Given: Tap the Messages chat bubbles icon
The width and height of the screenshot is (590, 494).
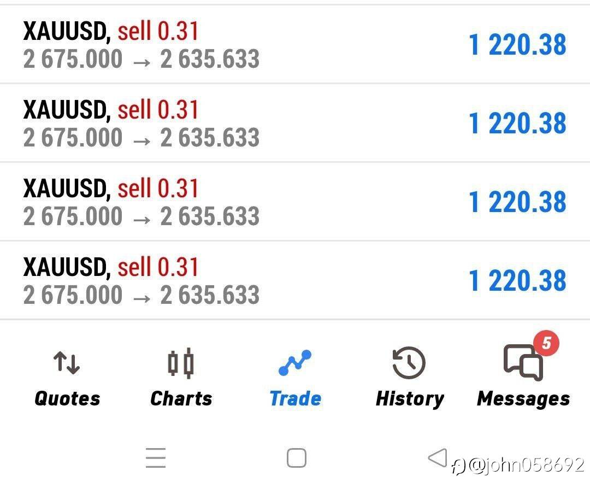Looking at the screenshot, I should tap(523, 363).
